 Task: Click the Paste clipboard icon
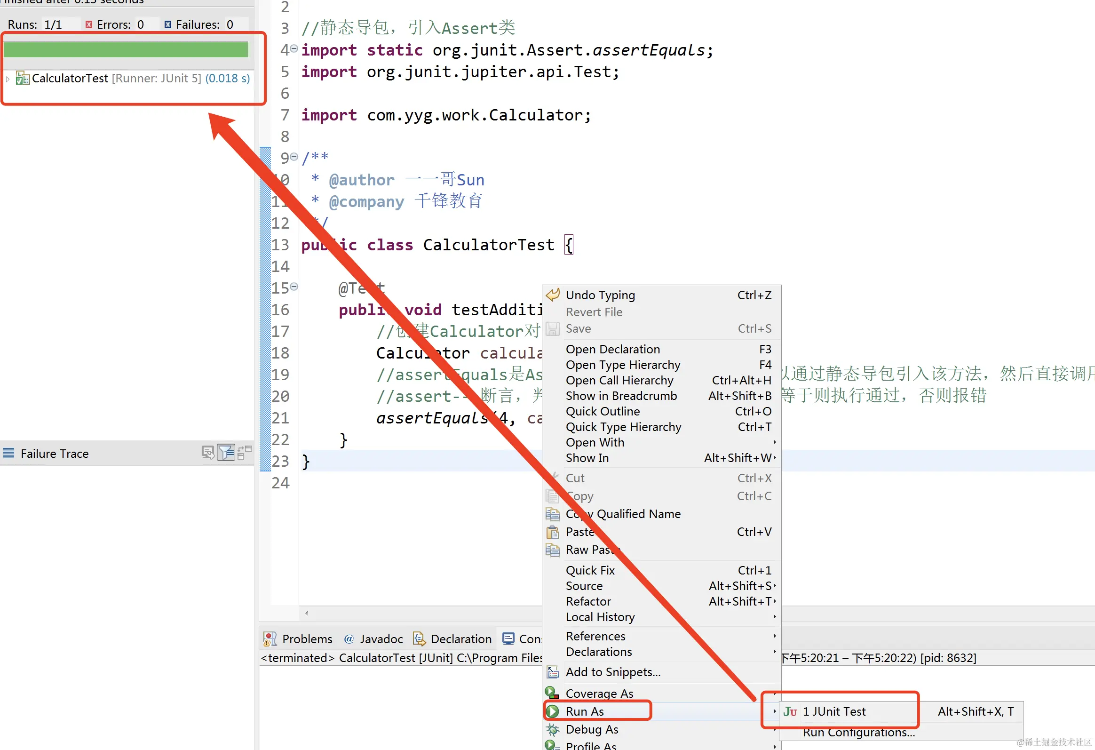552,532
